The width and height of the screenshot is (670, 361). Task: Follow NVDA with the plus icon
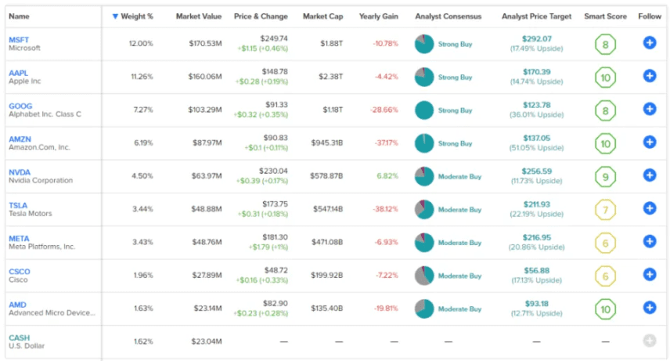[x=650, y=175]
